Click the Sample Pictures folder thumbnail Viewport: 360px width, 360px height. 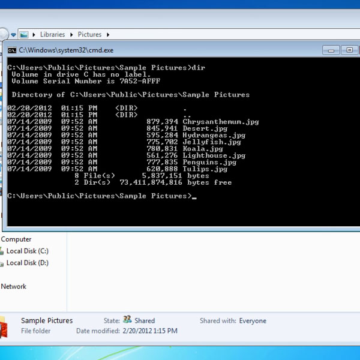pyautogui.click(x=4, y=327)
